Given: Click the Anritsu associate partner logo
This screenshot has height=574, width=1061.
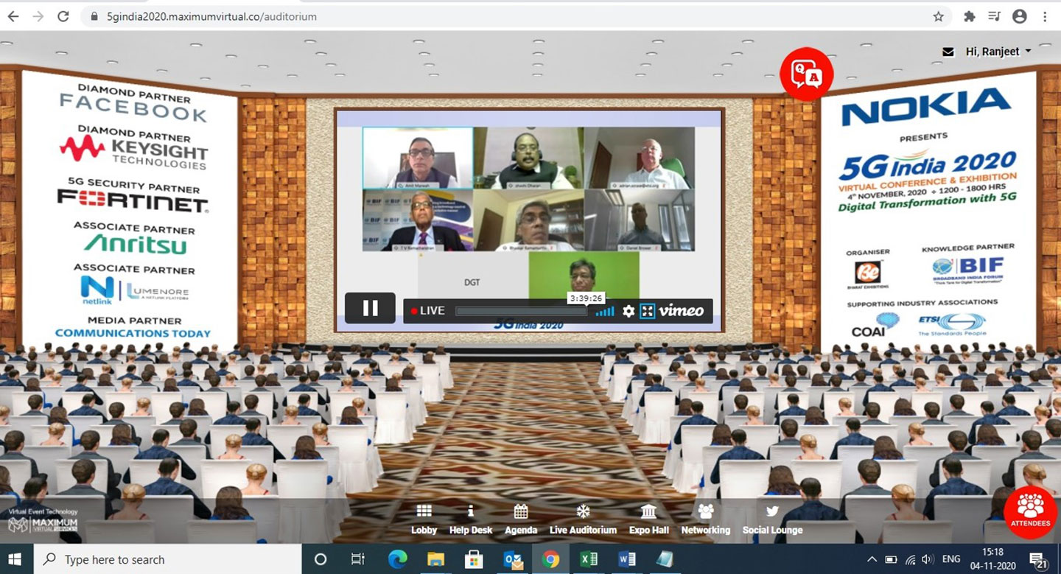Looking at the screenshot, I should click(x=135, y=243).
